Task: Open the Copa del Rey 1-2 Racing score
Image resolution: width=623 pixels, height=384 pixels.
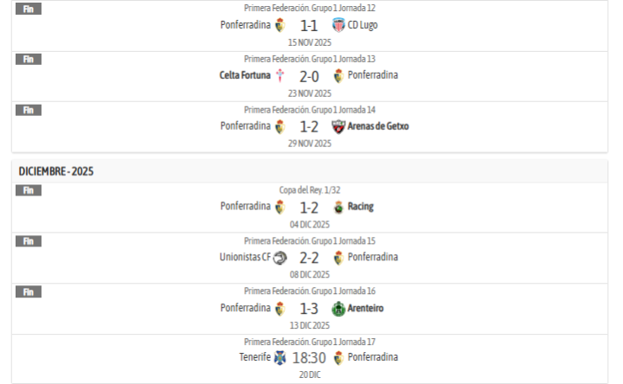Action: coord(309,208)
